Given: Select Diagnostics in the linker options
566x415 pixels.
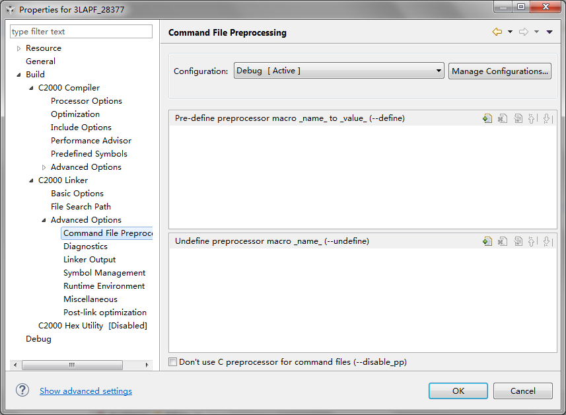Looking at the screenshot, I should pyautogui.click(x=85, y=246).
